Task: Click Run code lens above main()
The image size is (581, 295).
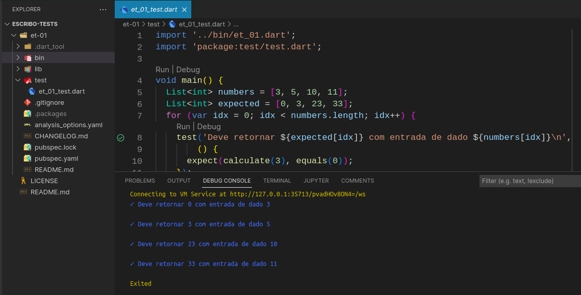Action: pos(162,70)
